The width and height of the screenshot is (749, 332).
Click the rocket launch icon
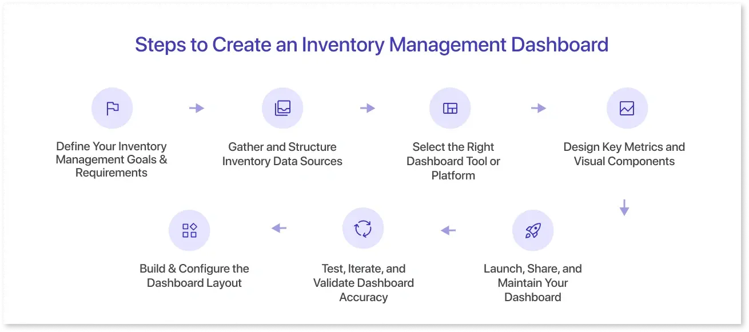coord(533,230)
